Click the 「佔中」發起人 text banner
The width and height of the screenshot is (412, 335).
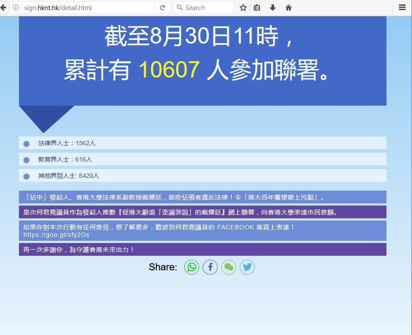click(203, 197)
